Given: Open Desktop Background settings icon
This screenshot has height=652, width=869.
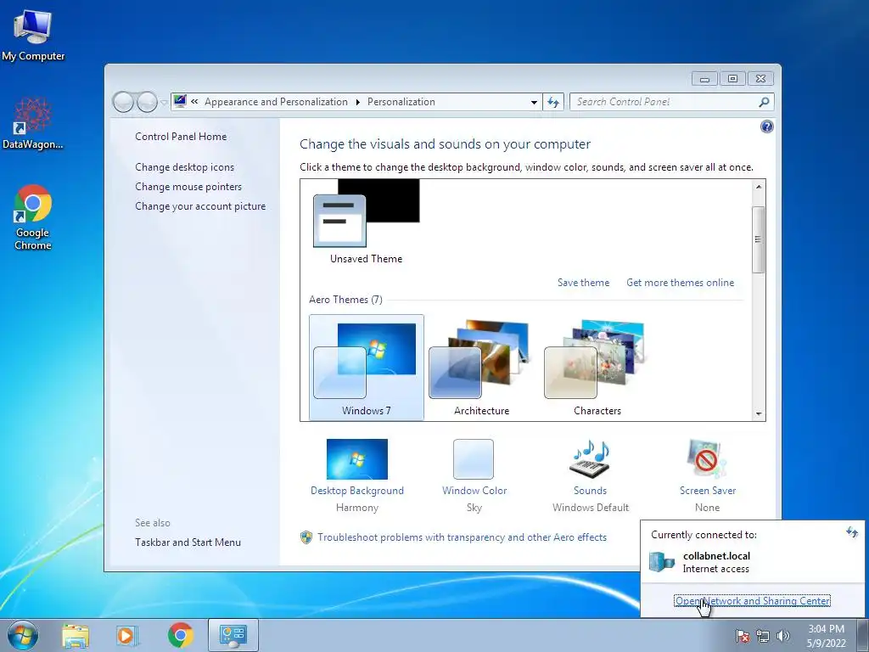Looking at the screenshot, I should (357, 459).
